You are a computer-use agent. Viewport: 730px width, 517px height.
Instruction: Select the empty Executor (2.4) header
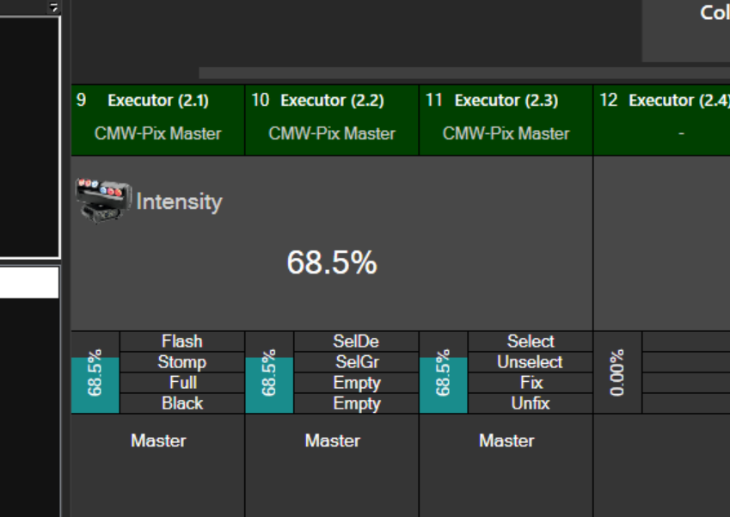[661, 119]
